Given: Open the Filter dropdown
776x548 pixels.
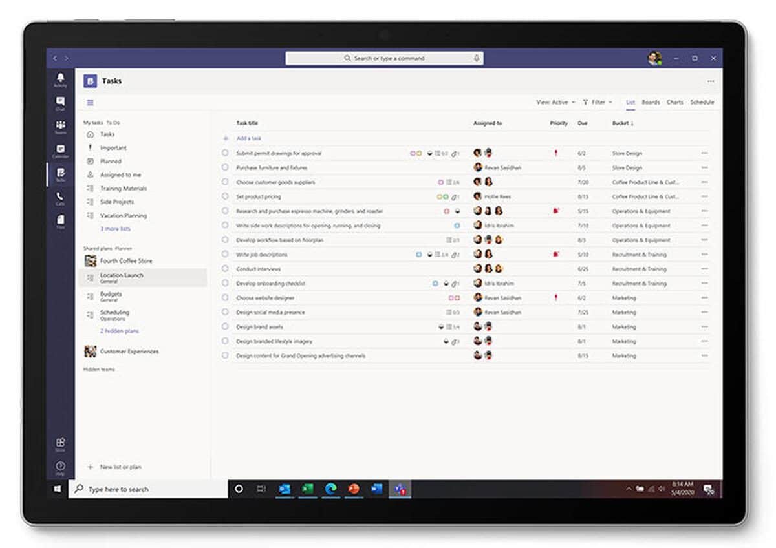Looking at the screenshot, I should 598,102.
